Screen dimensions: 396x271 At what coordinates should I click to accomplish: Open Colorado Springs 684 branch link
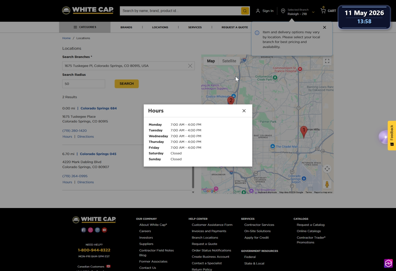[99, 108]
